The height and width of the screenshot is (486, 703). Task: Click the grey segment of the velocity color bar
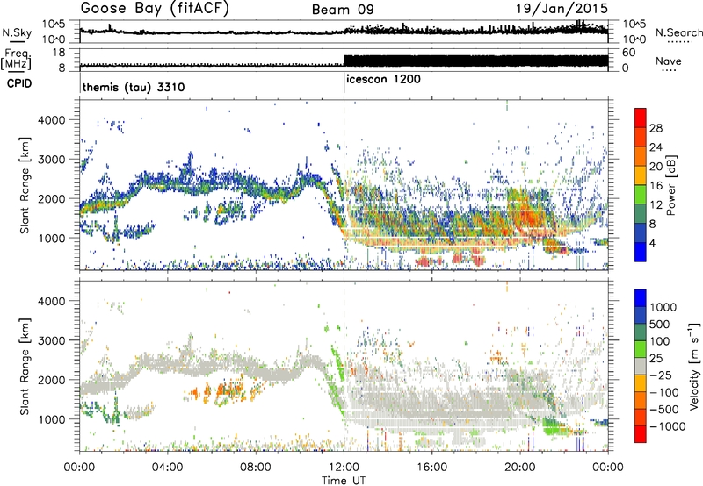point(641,367)
